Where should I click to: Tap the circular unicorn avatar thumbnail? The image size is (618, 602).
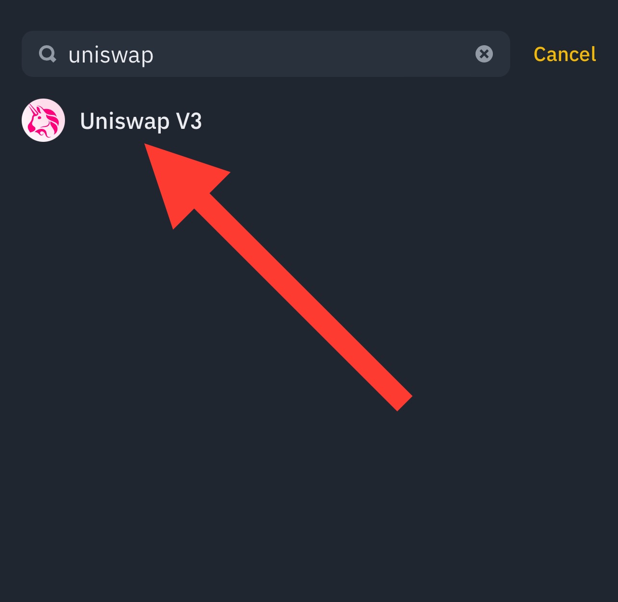[43, 120]
